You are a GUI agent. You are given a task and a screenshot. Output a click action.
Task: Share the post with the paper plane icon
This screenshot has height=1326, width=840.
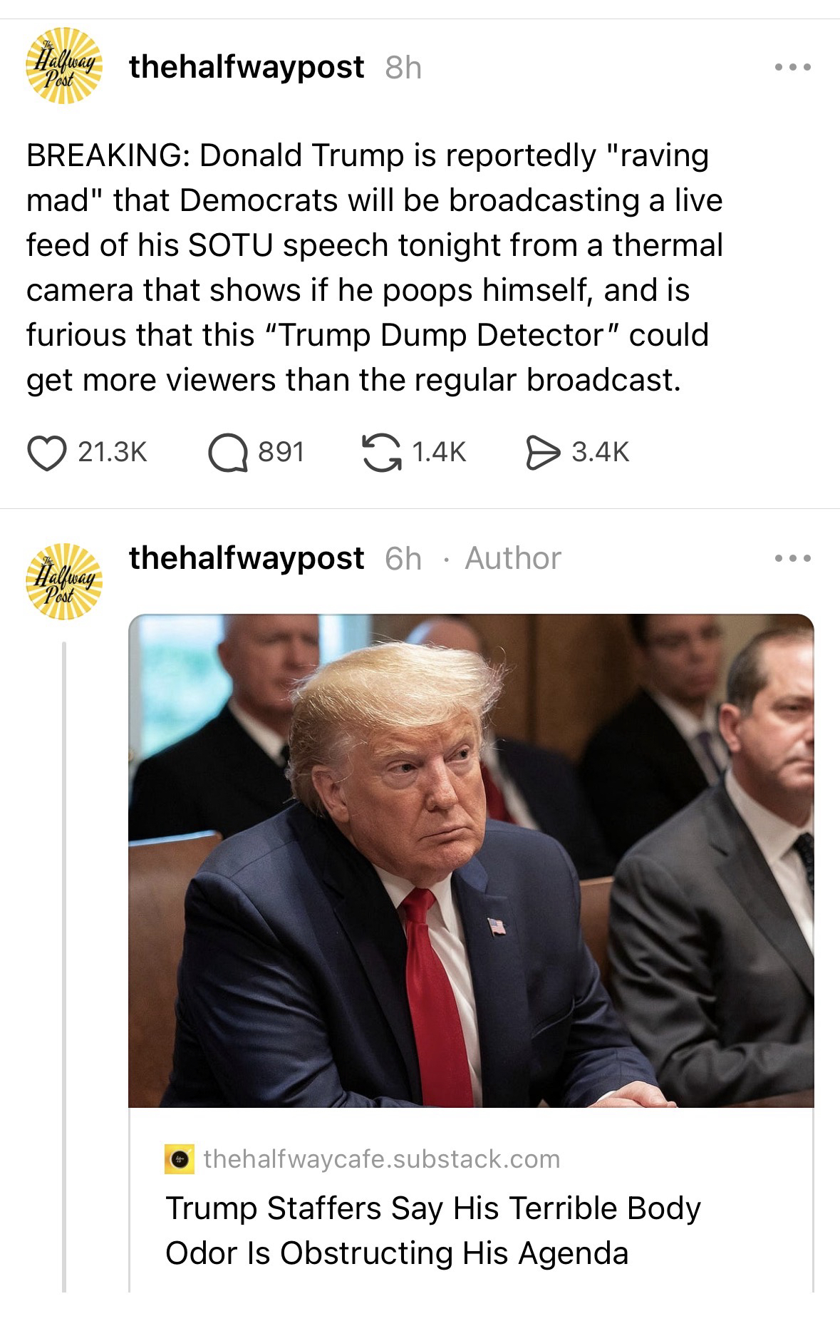pyautogui.click(x=543, y=453)
